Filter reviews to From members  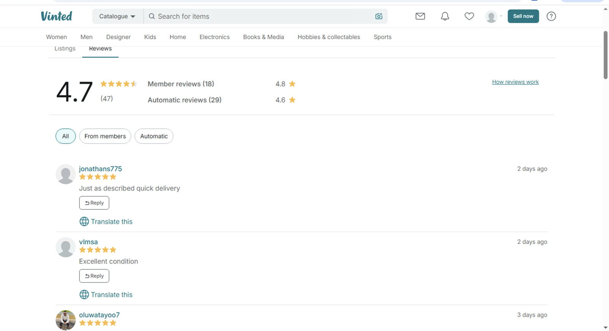click(105, 136)
